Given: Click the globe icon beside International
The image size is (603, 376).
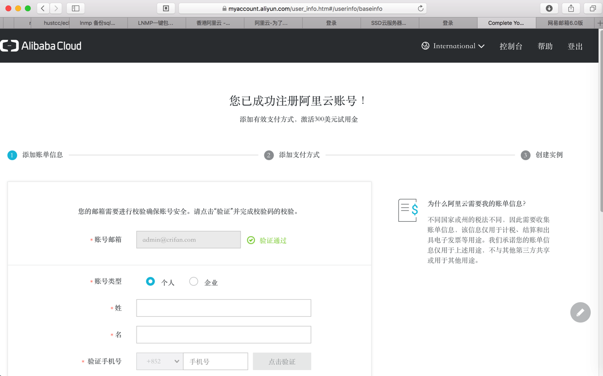Looking at the screenshot, I should [x=425, y=46].
